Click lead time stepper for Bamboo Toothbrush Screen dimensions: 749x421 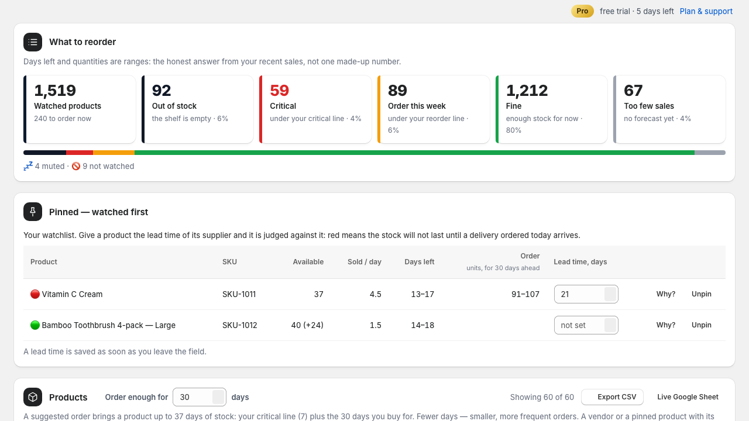pos(610,325)
